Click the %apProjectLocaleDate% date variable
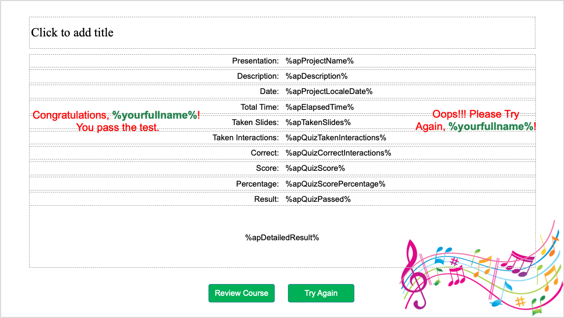564x318 pixels. click(329, 92)
